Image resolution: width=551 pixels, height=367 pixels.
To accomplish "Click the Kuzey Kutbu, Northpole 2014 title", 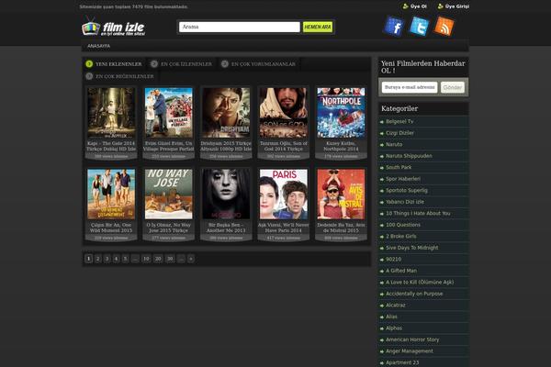I will coord(341,146).
